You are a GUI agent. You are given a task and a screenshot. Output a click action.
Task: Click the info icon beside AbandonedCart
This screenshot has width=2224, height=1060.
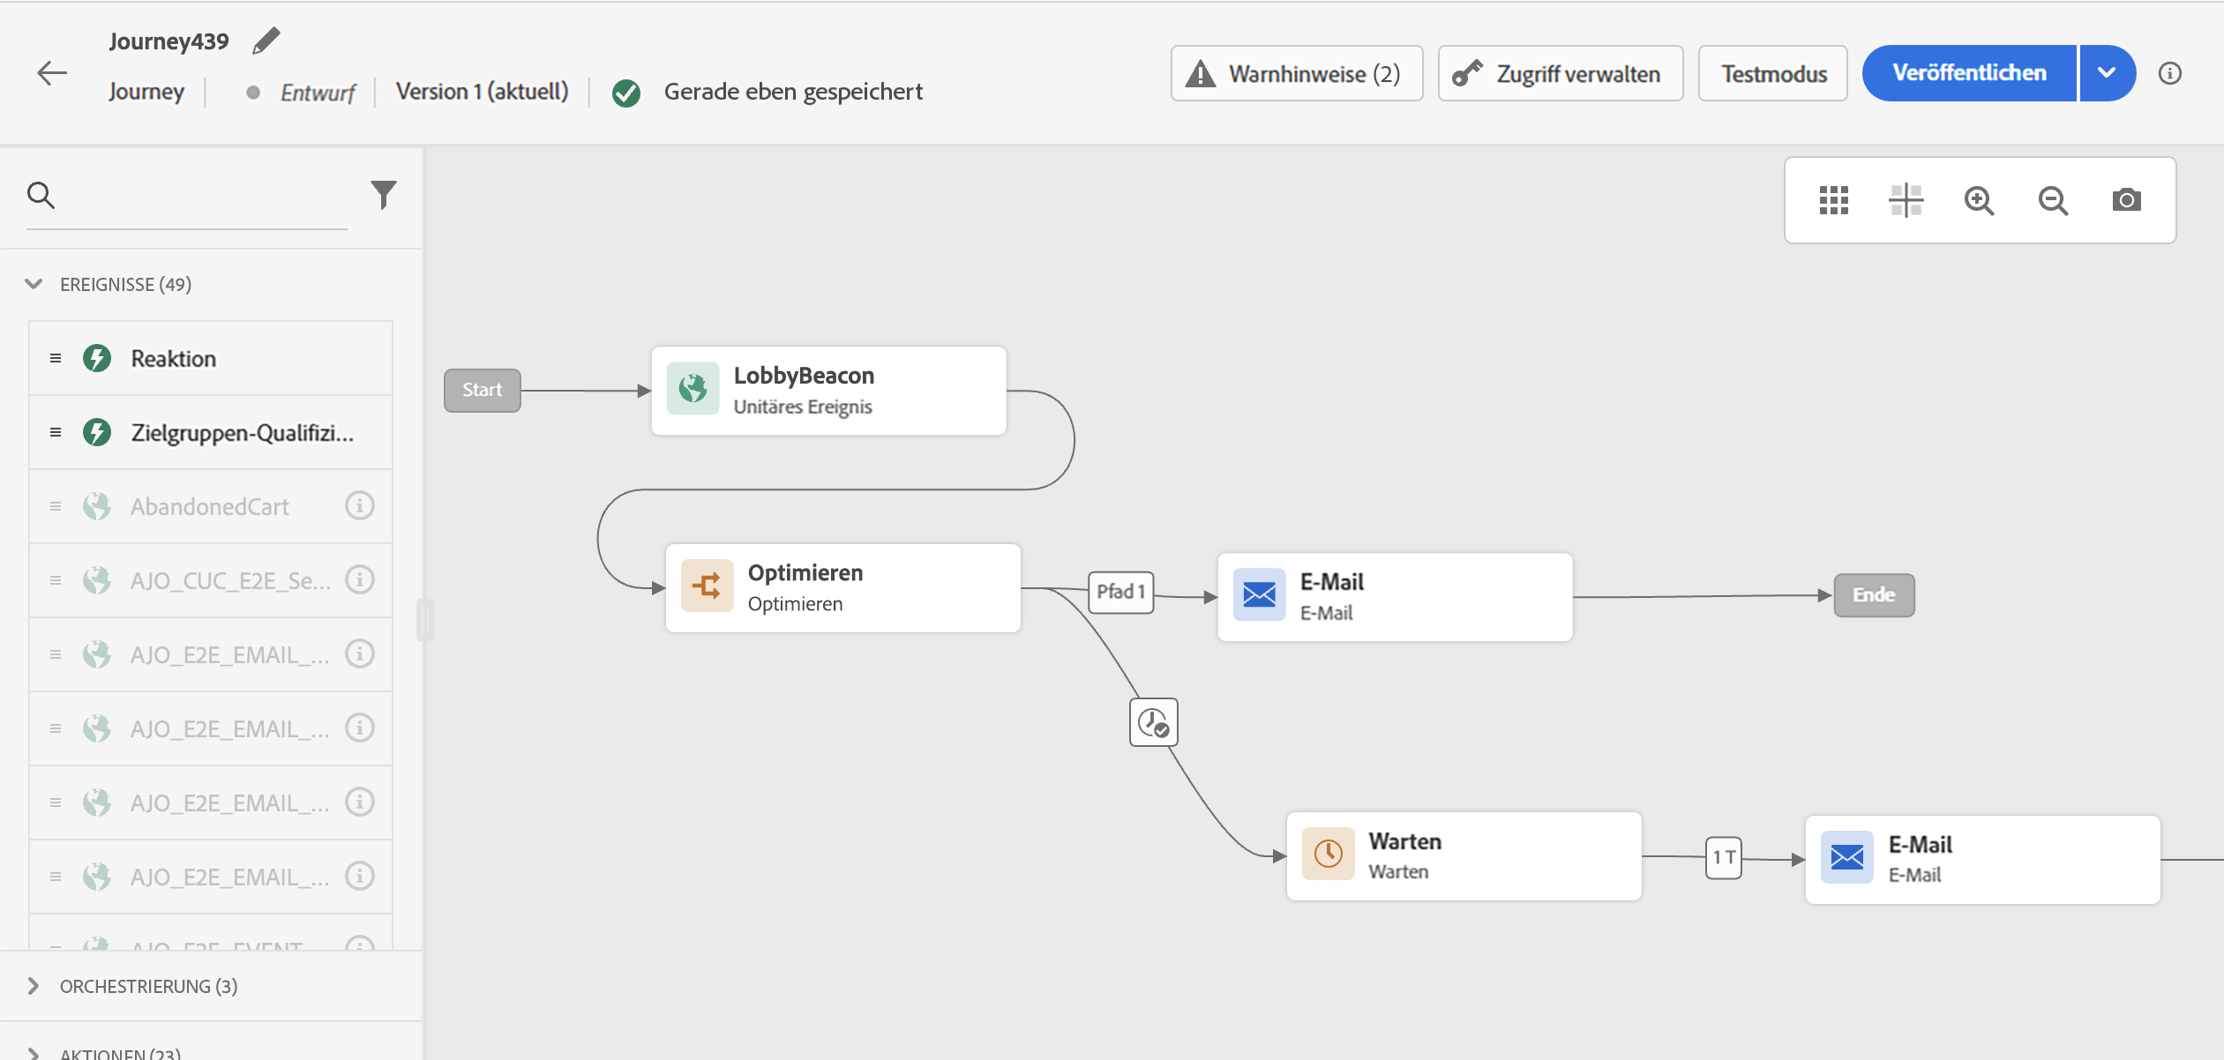pos(359,506)
